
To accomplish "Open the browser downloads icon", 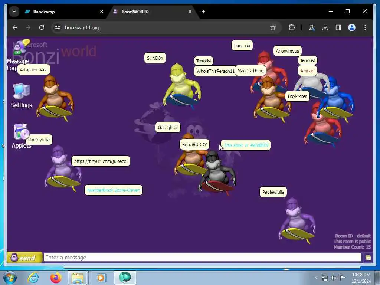I will click(325, 27).
